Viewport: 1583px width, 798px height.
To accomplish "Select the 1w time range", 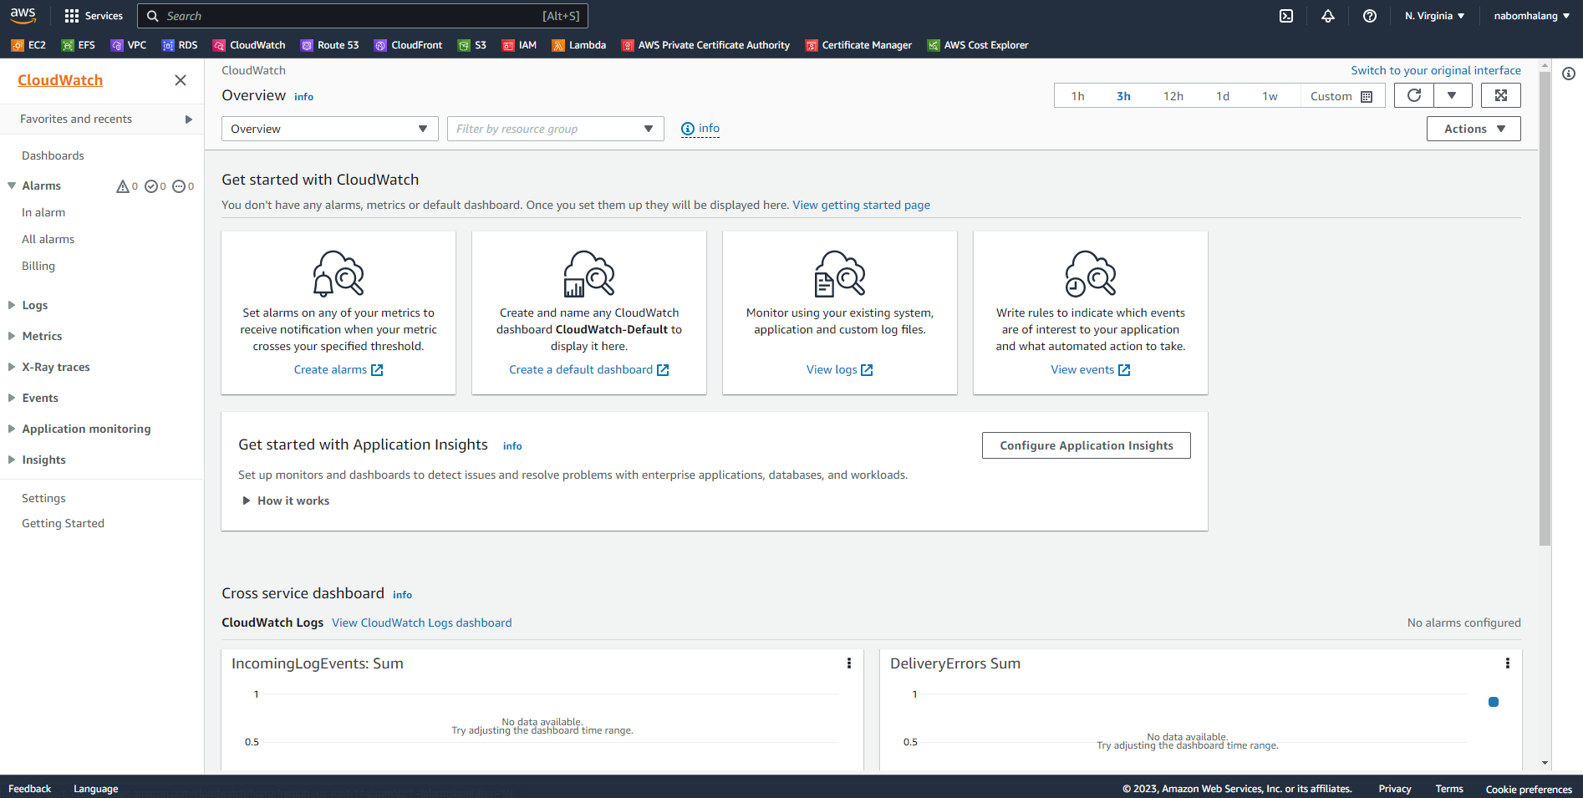I will pos(1270,96).
